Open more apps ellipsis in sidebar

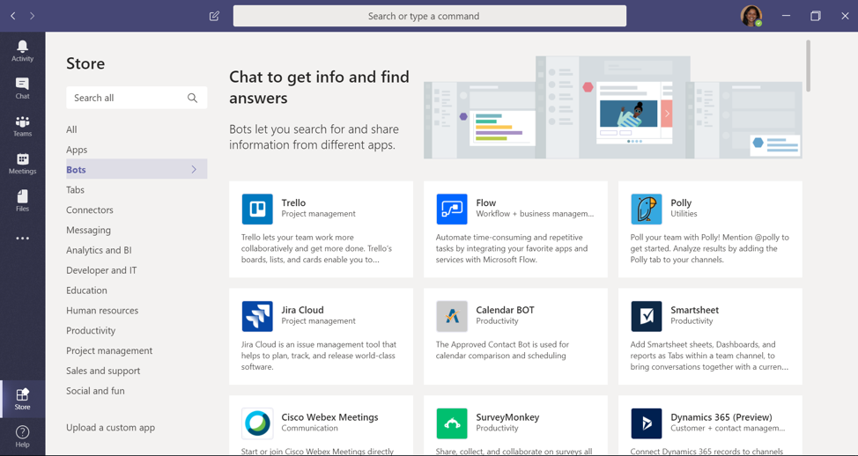point(22,239)
